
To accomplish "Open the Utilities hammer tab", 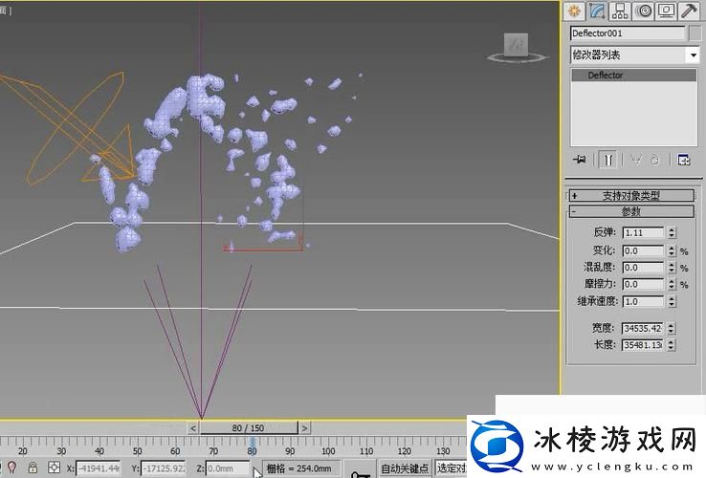I will (690, 11).
